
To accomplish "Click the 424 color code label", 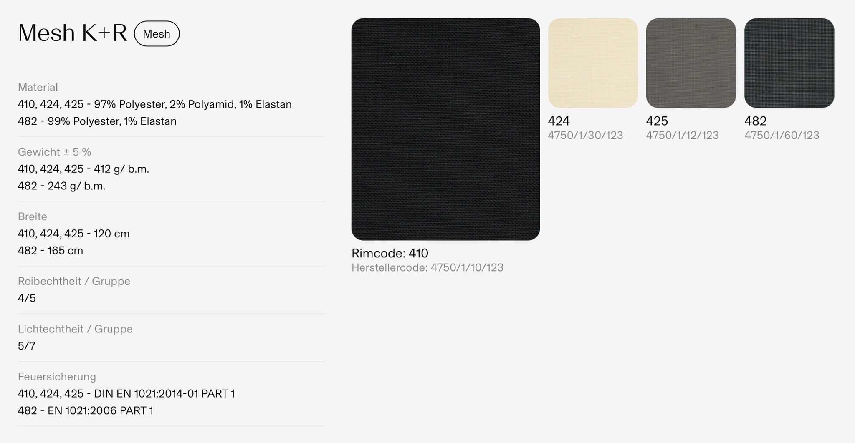I will [559, 121].
